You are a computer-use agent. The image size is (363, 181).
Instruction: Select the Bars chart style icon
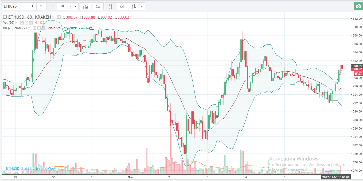tap(134, 6)
